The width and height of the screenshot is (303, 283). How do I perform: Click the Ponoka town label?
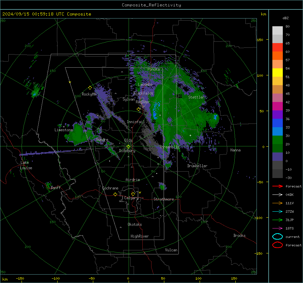pos(154,69)
